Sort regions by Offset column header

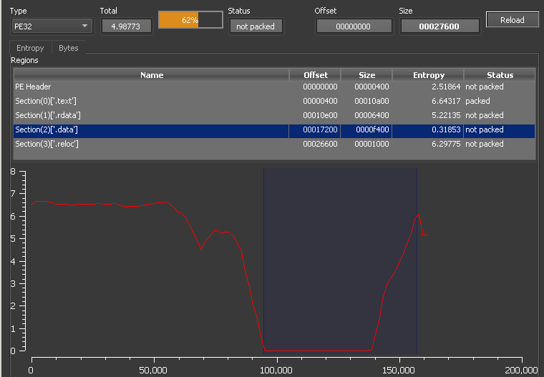pyautogui.click(x=315, y=75)
